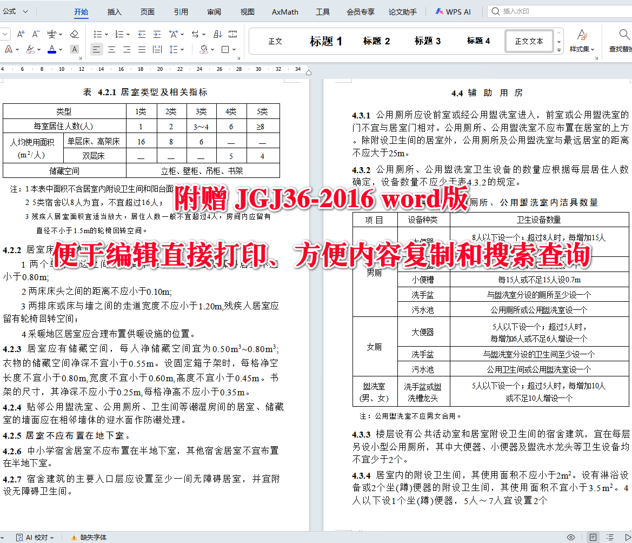Open the 工具 (Tools) tab
Viewport: 632px width, 543px height.
click(x=322, y=12)
